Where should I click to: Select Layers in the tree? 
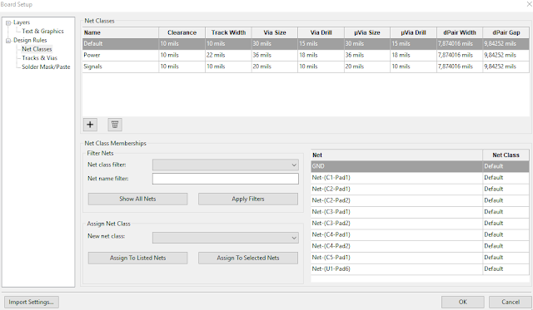tap(22, 22)
